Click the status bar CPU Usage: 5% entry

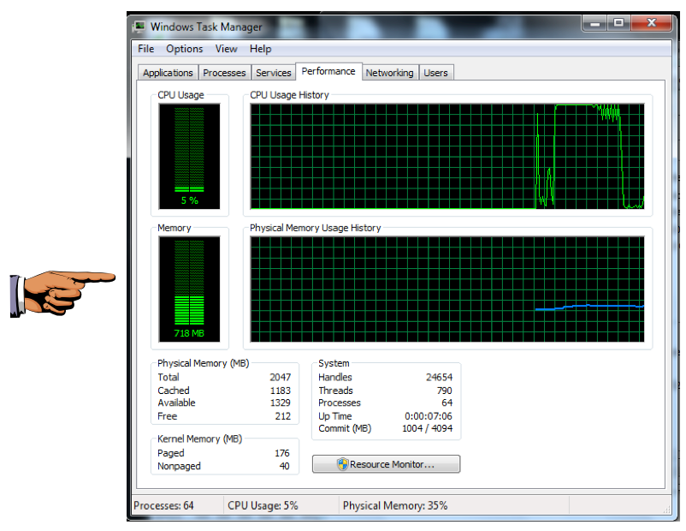tap(263, 505)
